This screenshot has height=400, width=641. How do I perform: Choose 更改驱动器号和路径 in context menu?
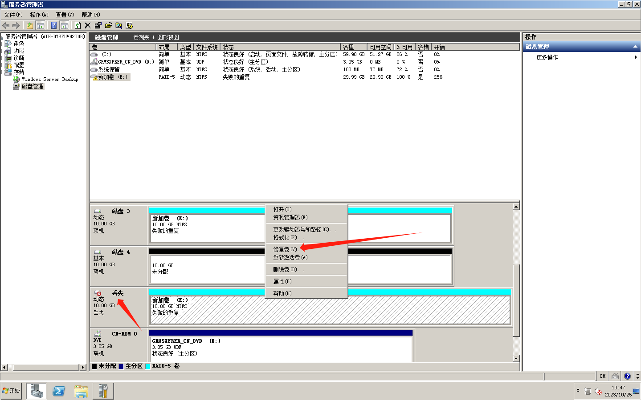[x=306, y=229]
